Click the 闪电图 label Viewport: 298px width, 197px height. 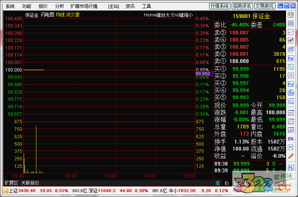point(47,15)
